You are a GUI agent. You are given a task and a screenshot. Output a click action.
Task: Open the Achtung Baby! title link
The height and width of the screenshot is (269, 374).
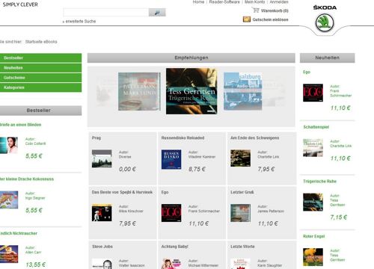(174, 247)
